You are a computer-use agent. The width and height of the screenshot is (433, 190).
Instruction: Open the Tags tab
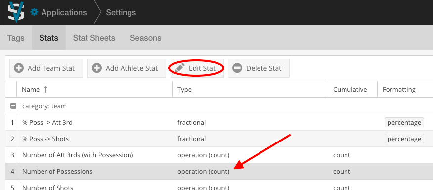coord(16,38)
